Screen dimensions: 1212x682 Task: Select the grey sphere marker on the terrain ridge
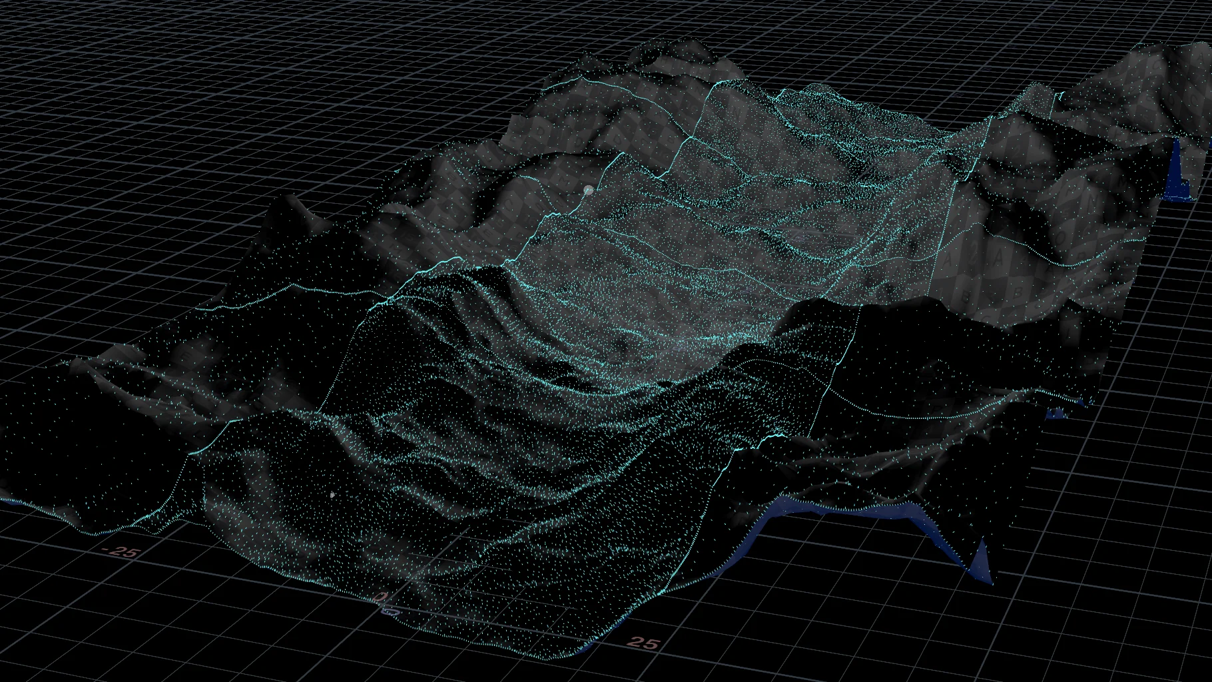tap(588, 190)
